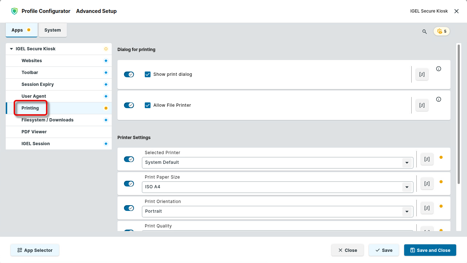Click info icon for Show print dialog
This screenshot has width=467, height=263.
point(438,69)
